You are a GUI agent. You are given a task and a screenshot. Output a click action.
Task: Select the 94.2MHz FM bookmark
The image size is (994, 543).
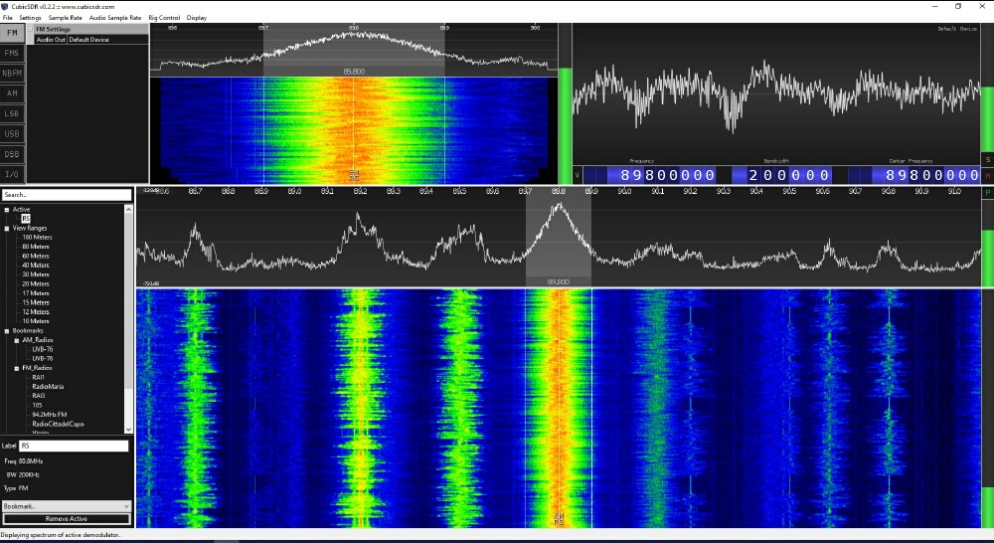50,415
